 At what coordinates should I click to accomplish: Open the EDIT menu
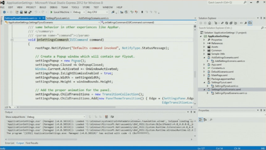coord(11,7)
